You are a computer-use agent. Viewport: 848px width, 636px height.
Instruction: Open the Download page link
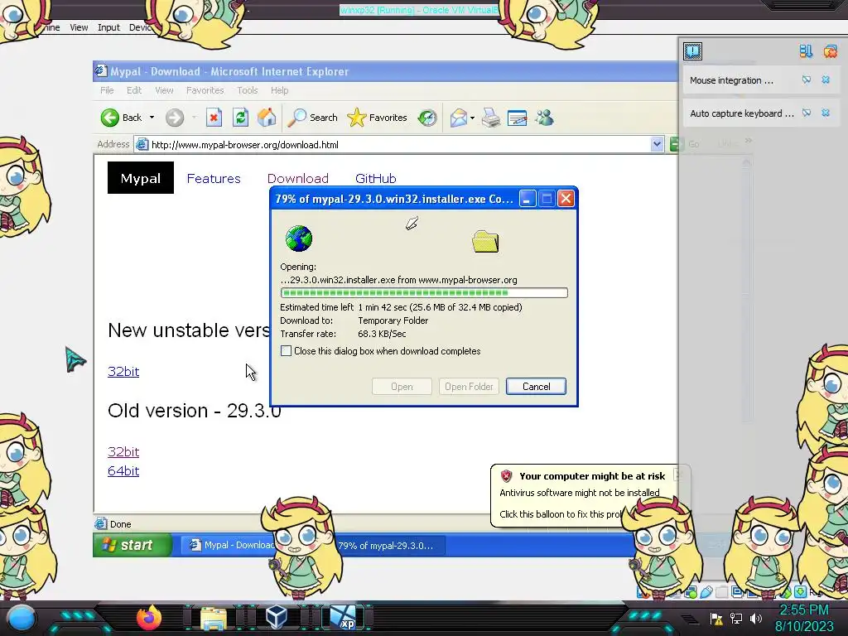point(298,179)
